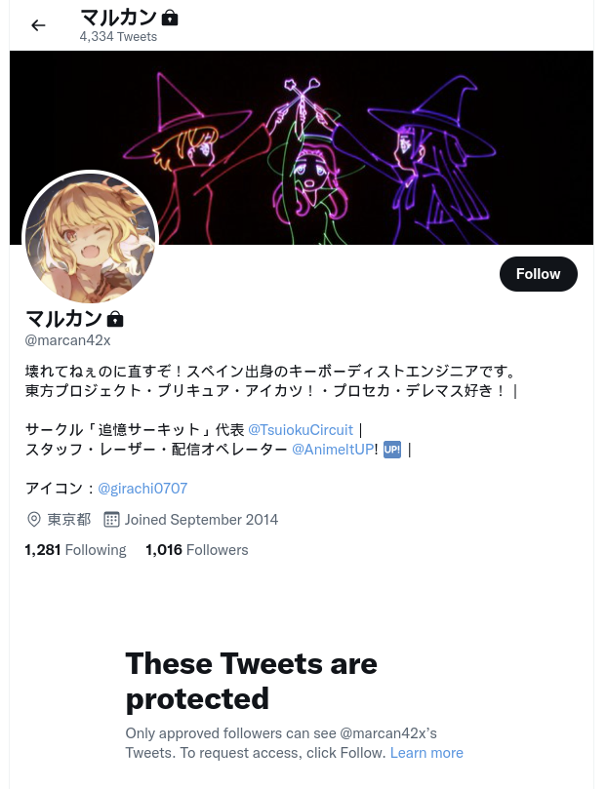The width and height of the screenshot is (607, 789).
Task: Click the Joined September 2014 text
Action: (x=201, y=519)
